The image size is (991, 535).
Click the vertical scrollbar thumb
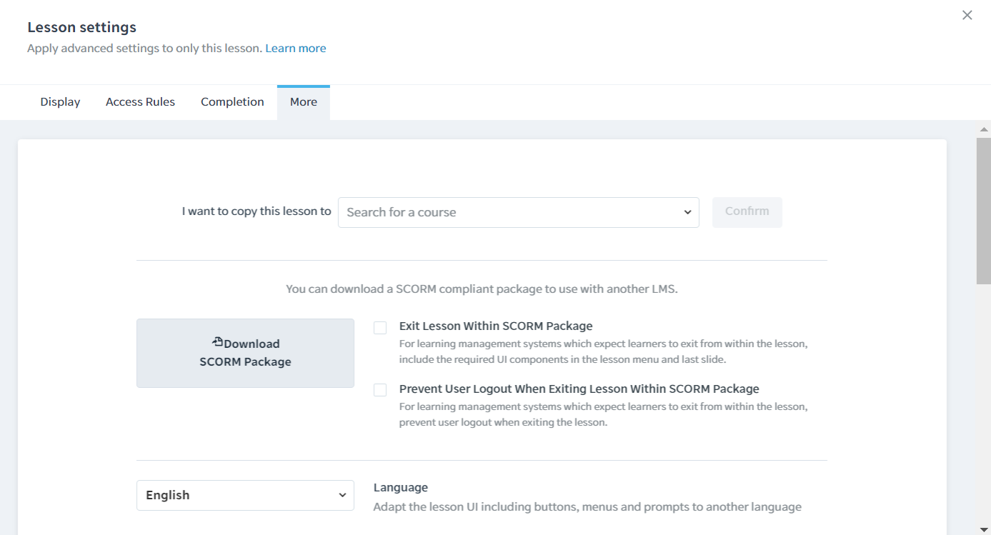[x=984, y=211]
